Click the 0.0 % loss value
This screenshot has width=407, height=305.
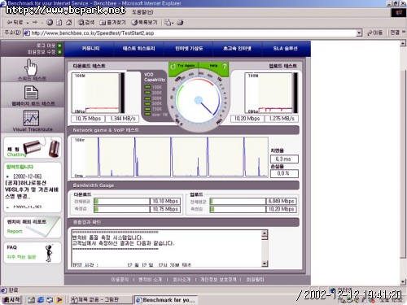point(284,173)
